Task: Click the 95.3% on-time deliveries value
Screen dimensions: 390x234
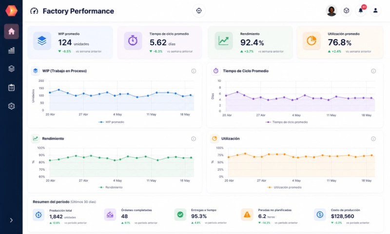Action: 199,216
